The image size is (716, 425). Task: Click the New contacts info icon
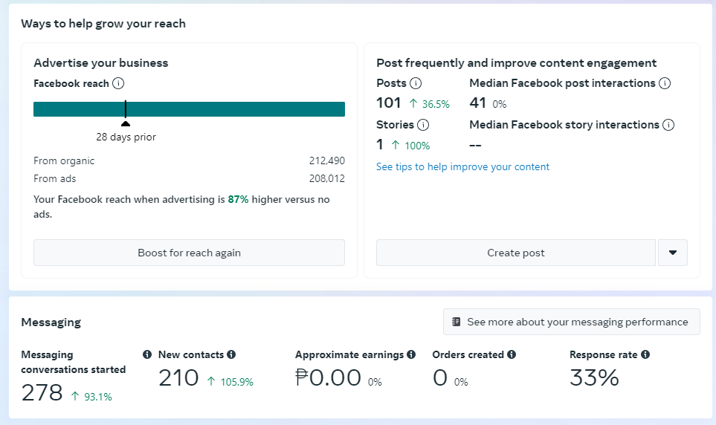tap(231, 355)
